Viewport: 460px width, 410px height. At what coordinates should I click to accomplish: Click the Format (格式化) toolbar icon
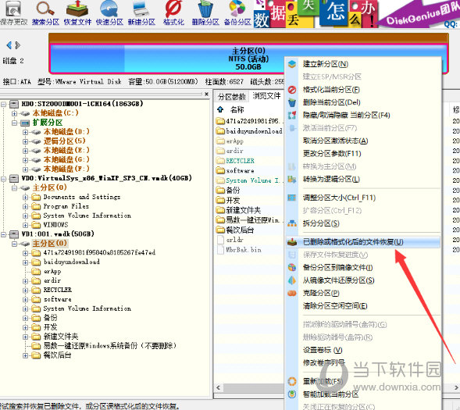coord(173,13)
